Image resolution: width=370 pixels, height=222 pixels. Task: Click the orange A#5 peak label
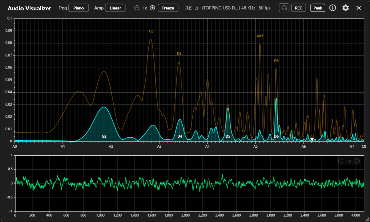(260, 36)
